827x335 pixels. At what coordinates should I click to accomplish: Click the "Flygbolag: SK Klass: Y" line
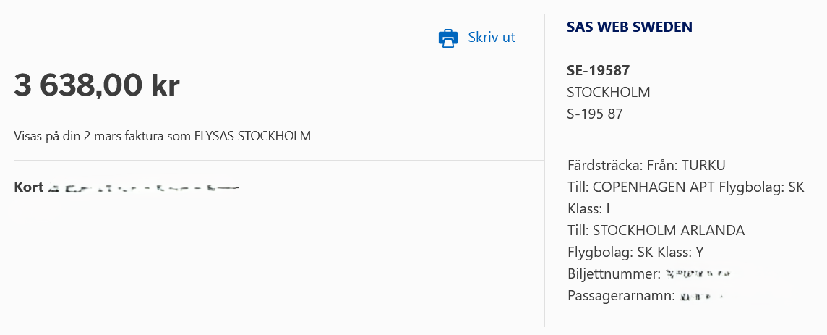[x=635, y=253]
